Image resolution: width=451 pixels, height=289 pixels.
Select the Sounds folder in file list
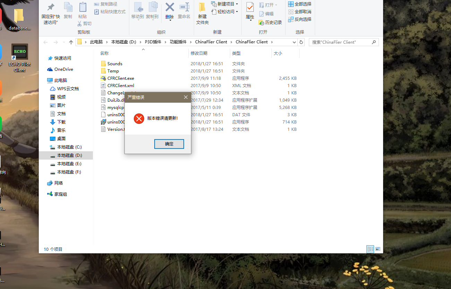tap(115, 64)
